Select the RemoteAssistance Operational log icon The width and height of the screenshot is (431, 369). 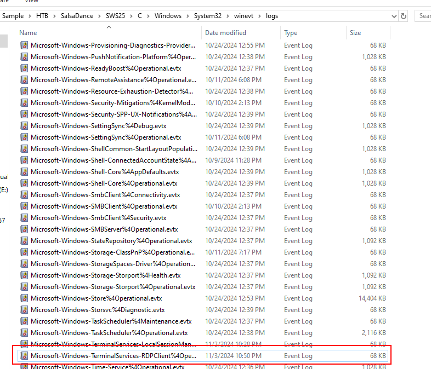pos(24,80)
